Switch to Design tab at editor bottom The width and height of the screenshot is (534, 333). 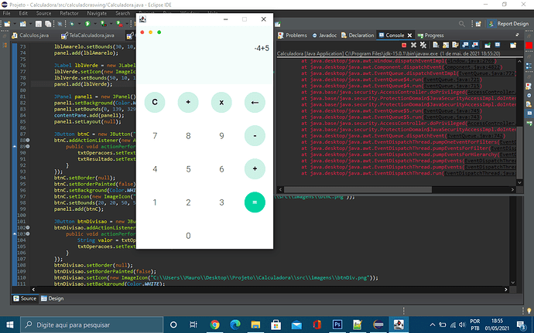(52, 298)
